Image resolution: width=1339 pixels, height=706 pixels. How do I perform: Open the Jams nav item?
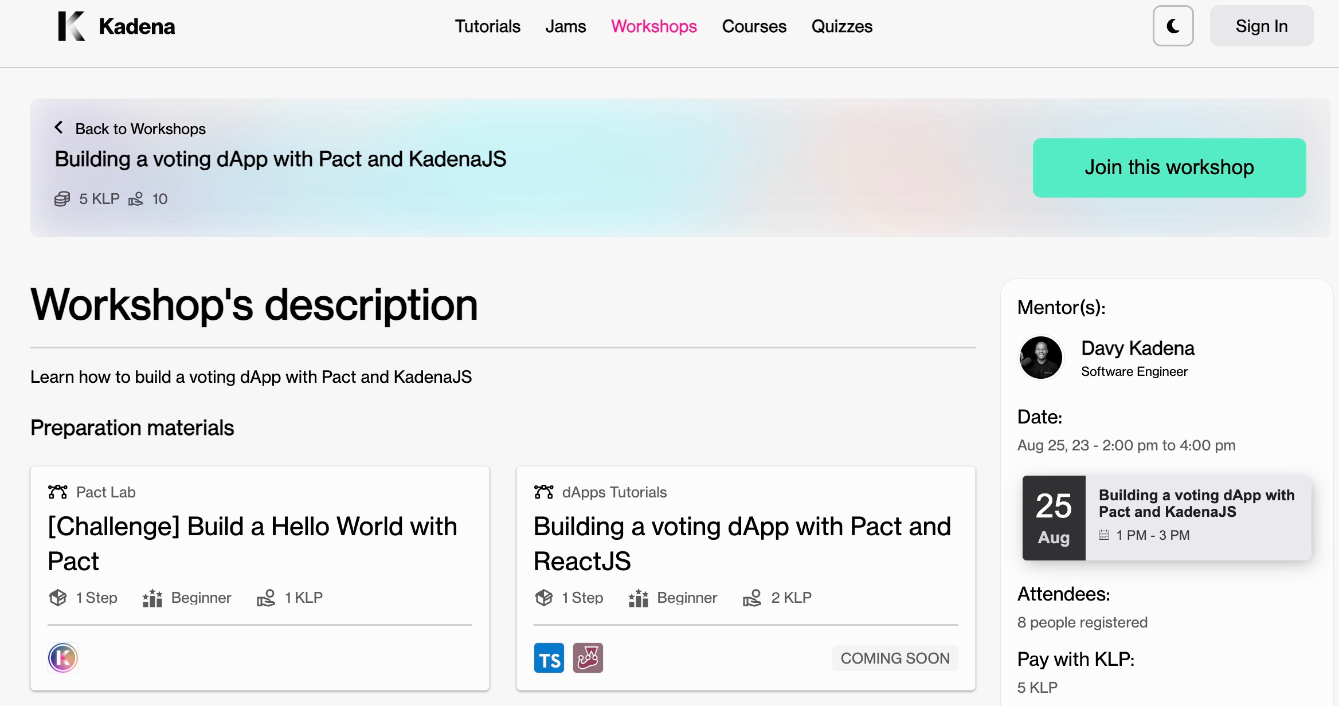(565, 26)
